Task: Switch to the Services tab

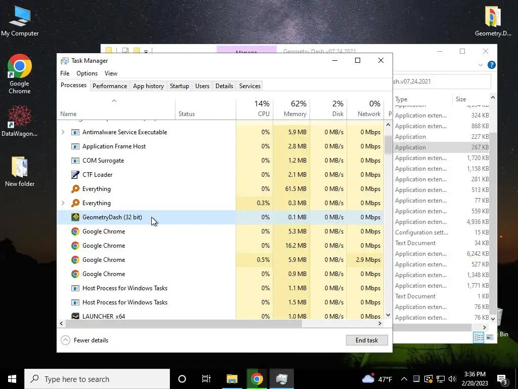Action: [x=250, y=86]
